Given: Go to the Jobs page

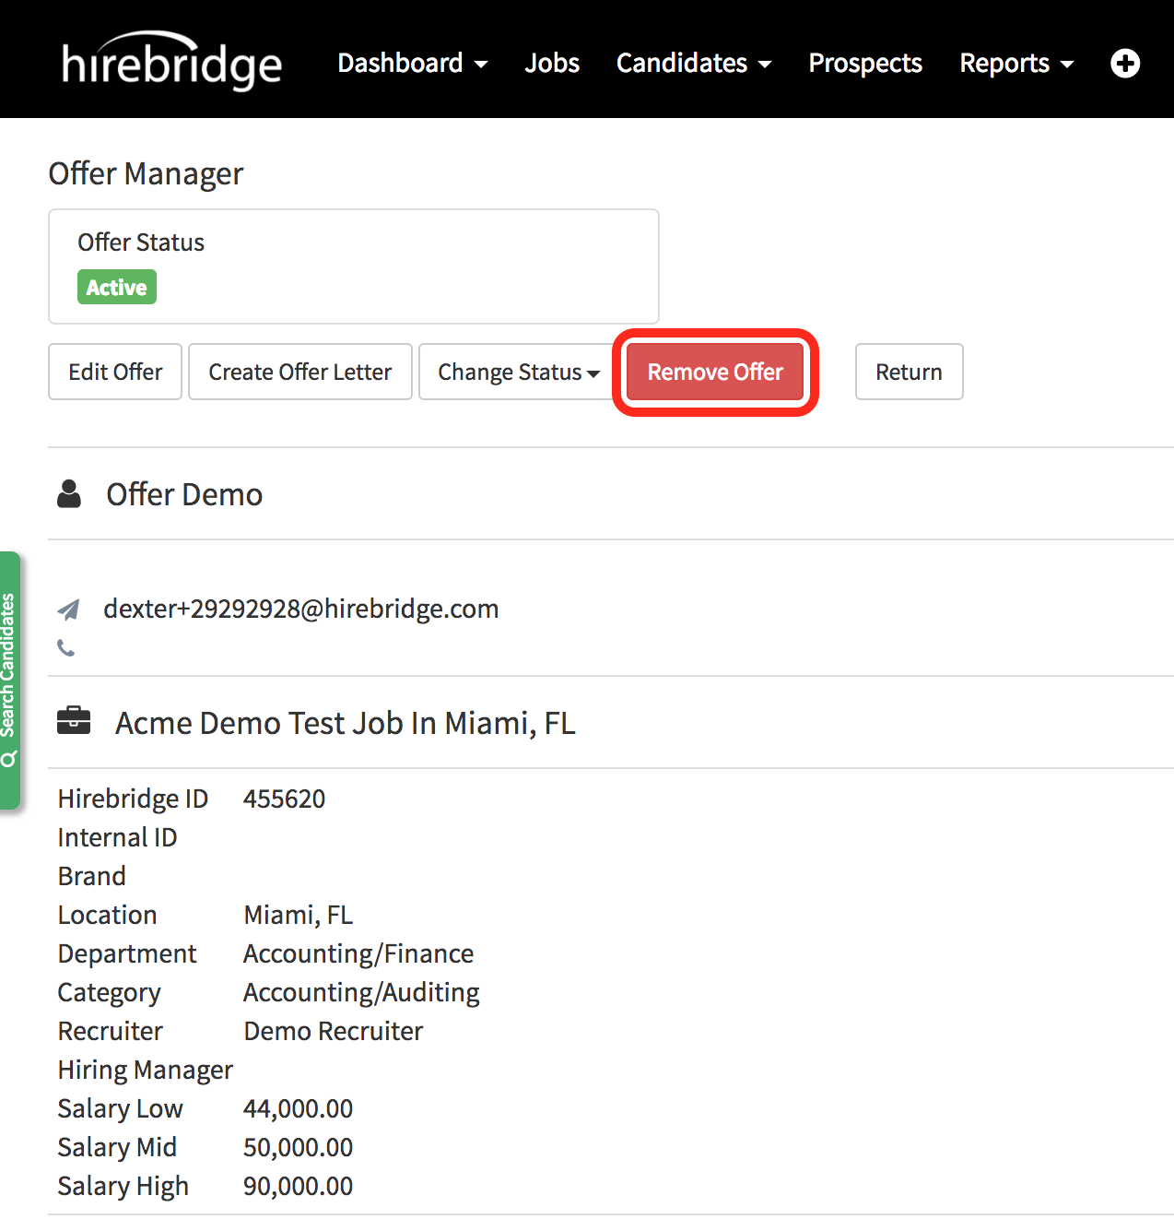Looking at the screenshot, I should tap(552, 64).
